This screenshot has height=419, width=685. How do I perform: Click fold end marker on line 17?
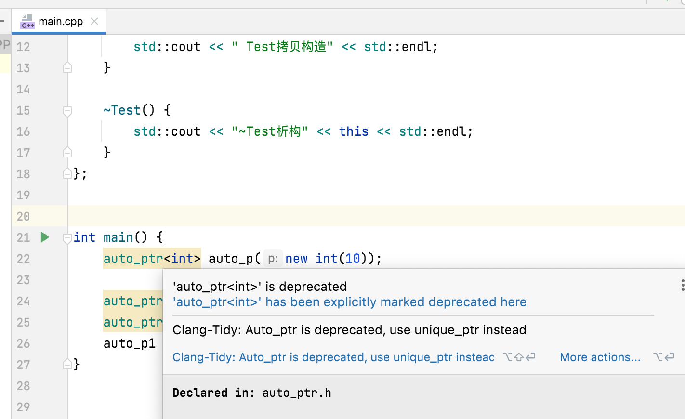point(67,152)
